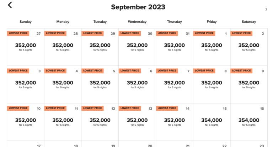
Task: Select September 2 Saturday date cell
Action: coord(249,47)
